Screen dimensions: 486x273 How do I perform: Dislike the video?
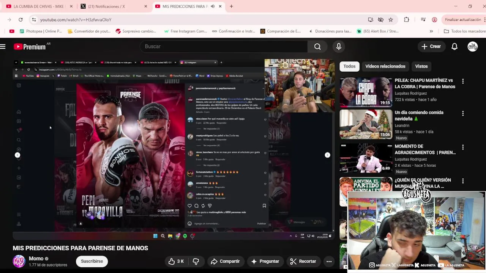[196, 261]
